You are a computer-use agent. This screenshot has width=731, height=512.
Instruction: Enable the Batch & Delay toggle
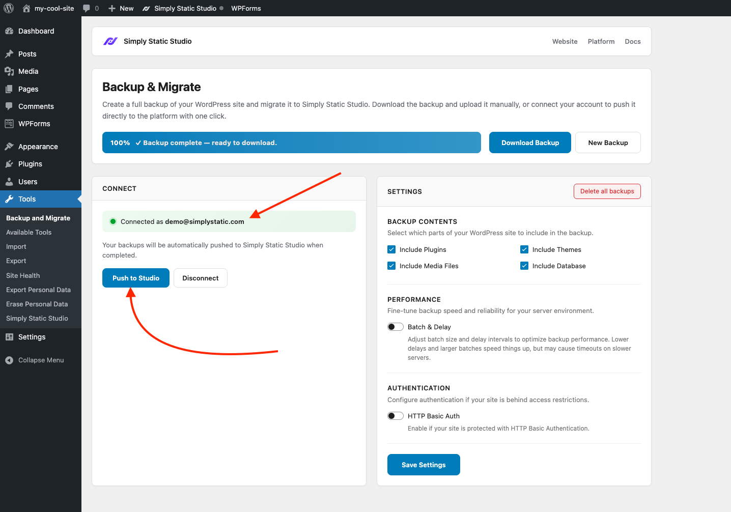pyautogui.click(x=396, y=327)
